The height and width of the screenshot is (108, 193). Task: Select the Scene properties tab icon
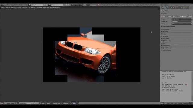(170, 7)
